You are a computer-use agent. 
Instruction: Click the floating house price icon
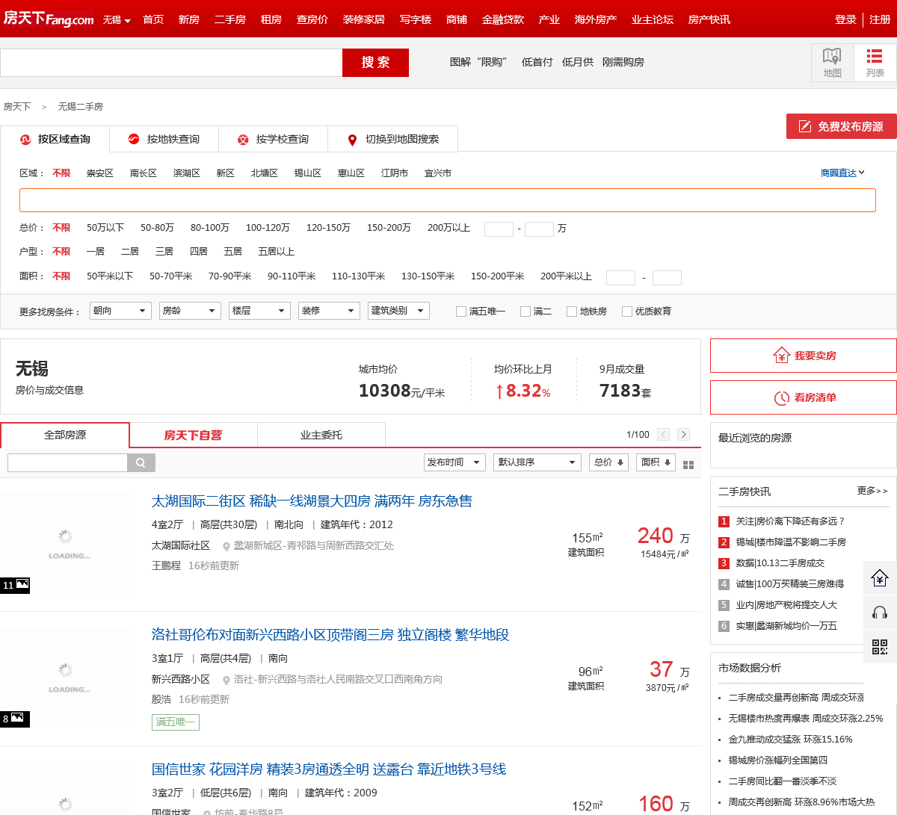[880, 577]
